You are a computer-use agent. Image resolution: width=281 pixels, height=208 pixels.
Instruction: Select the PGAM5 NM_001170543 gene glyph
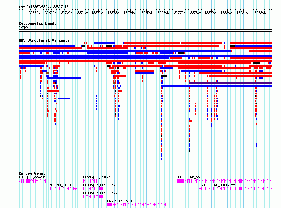click(93, 189)
